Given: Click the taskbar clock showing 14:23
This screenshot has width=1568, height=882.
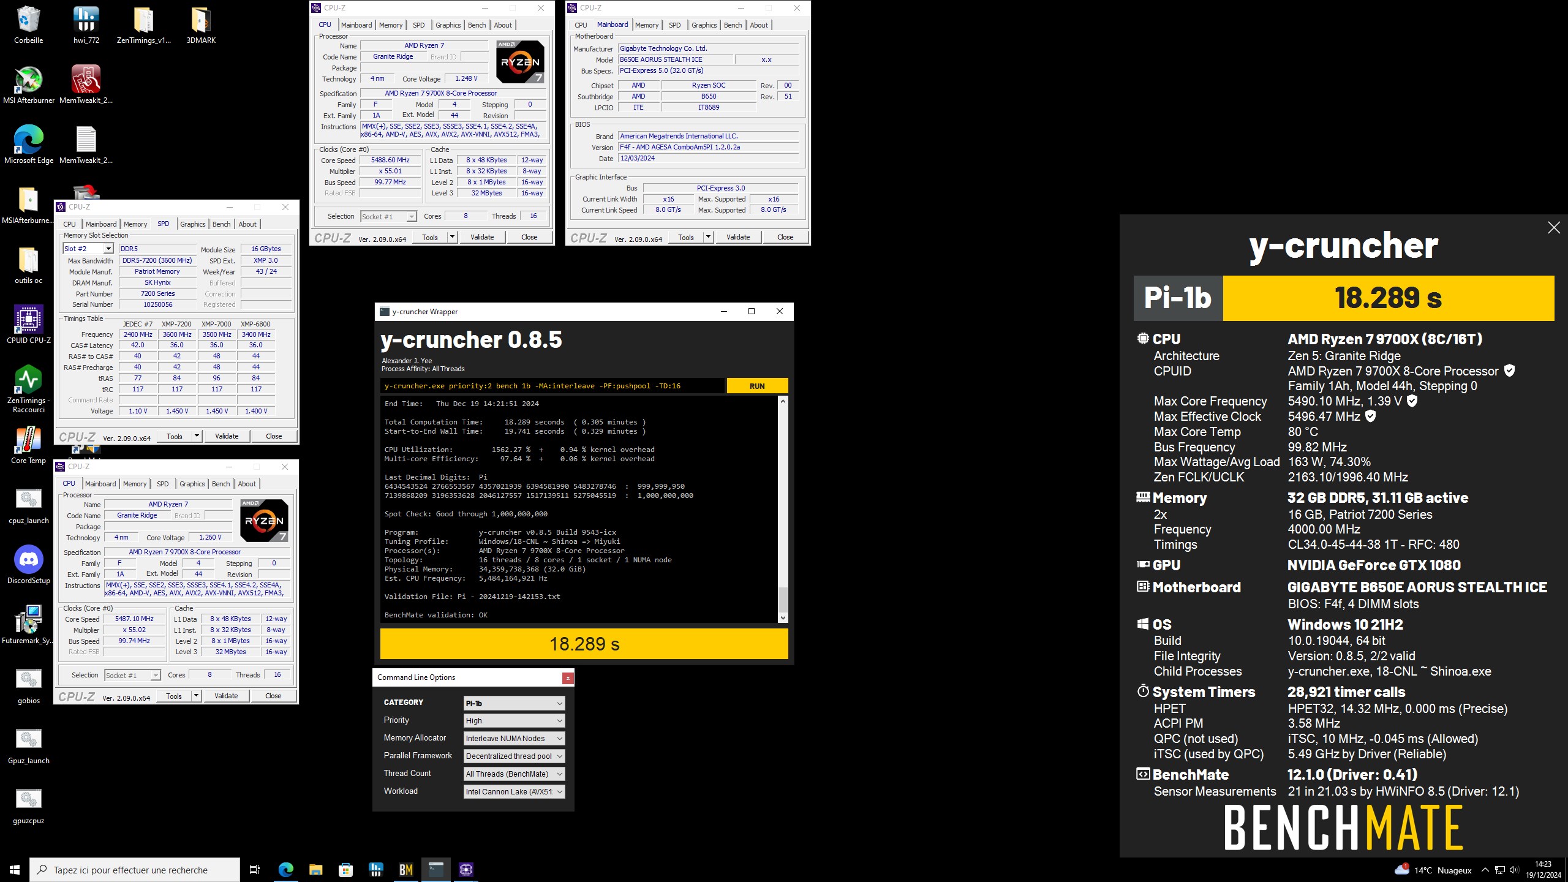Looking at the screenshot, I should (x=1543, y=870).
